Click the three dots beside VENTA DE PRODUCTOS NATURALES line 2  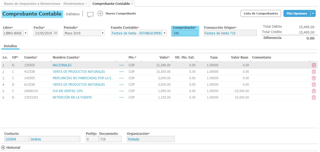(x=122, y=72)
